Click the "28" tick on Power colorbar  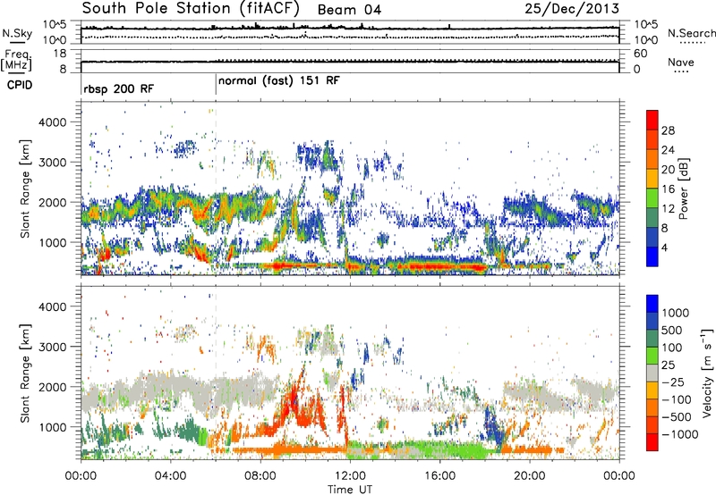tap(668, 130)
